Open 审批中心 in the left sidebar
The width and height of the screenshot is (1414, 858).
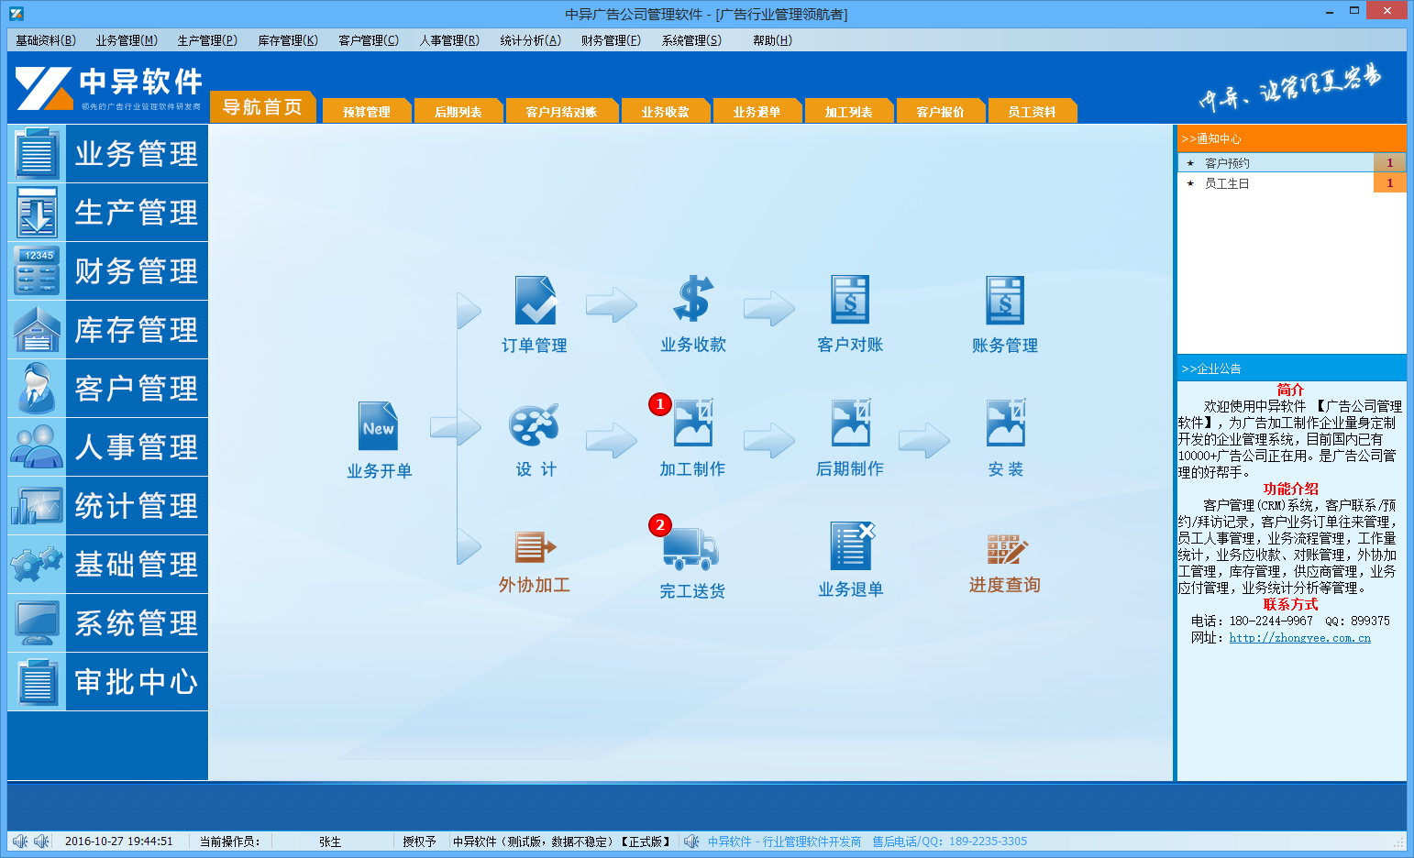pyautogui.click(x=108, y=682)
